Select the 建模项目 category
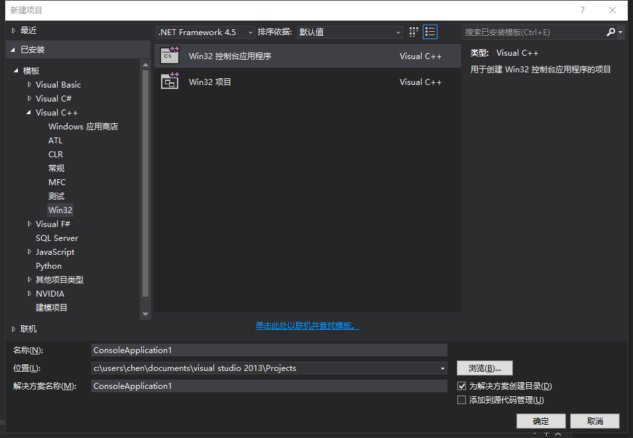The width and height of the screenshot is (633, 438). (x=52, y=307)
